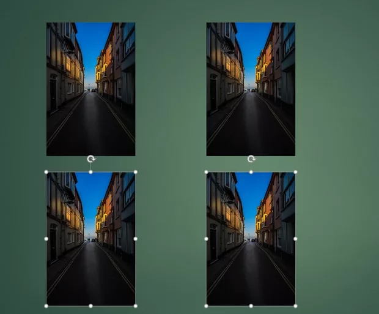
Task: Click right-middle handle of lower-right picture
Action: 295,239
